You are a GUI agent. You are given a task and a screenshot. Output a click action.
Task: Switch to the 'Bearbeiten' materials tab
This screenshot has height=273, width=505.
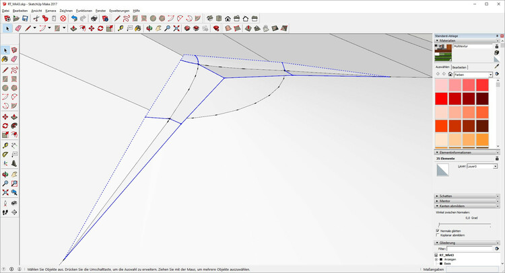coord(459,67)
